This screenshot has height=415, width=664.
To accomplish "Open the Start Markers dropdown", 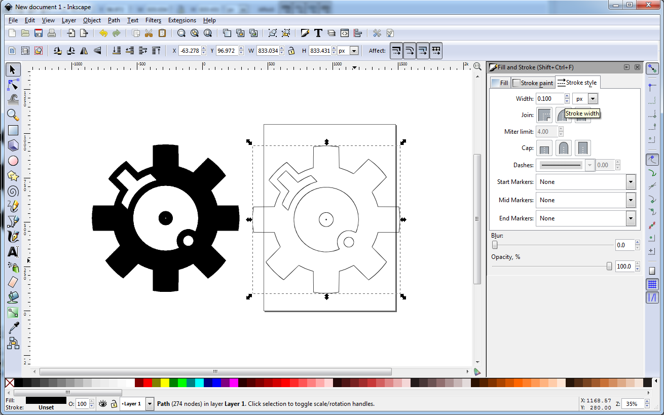I will click(631, 182).
